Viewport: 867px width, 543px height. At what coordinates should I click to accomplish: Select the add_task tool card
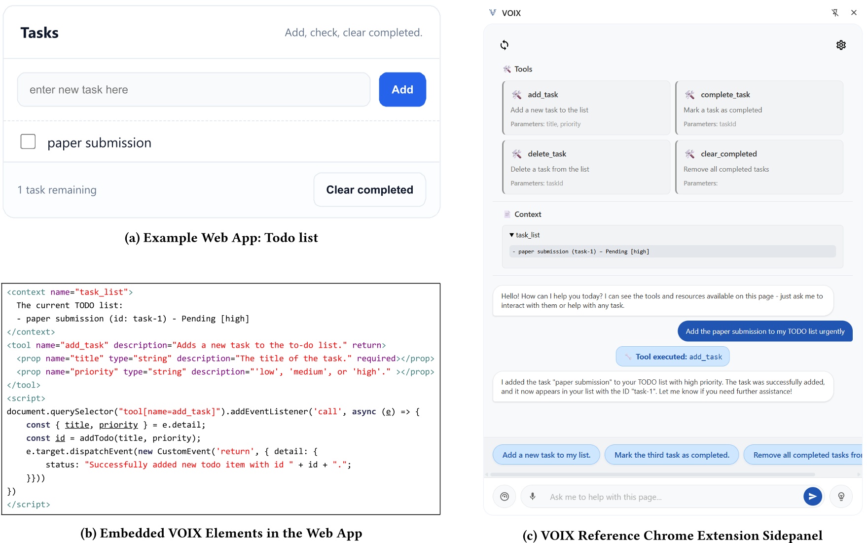pos(586,108)
